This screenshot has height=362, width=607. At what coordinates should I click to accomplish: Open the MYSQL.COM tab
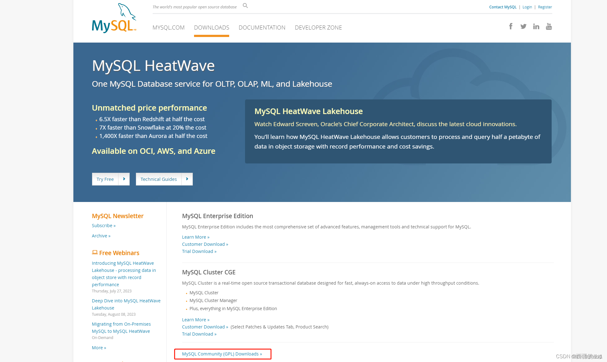tap(169, 27)
